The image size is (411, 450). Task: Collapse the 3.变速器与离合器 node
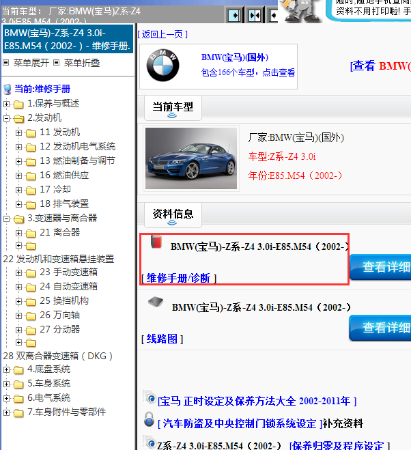6,219
